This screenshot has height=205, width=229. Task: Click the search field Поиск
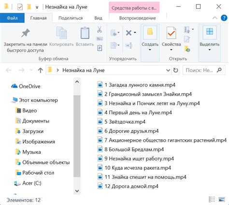coord(204,70)
